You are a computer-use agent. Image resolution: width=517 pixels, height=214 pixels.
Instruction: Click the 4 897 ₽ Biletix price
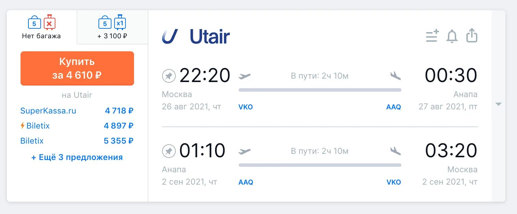119,126
